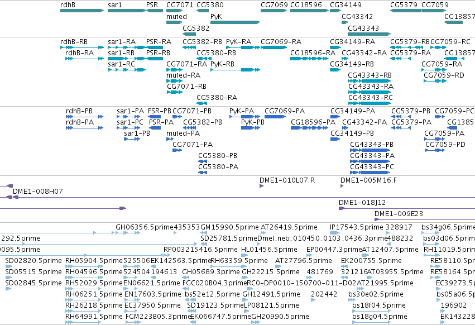Click EST EN17603.5prime
This screenshot has width=475, height=325.
pos(132,300)
